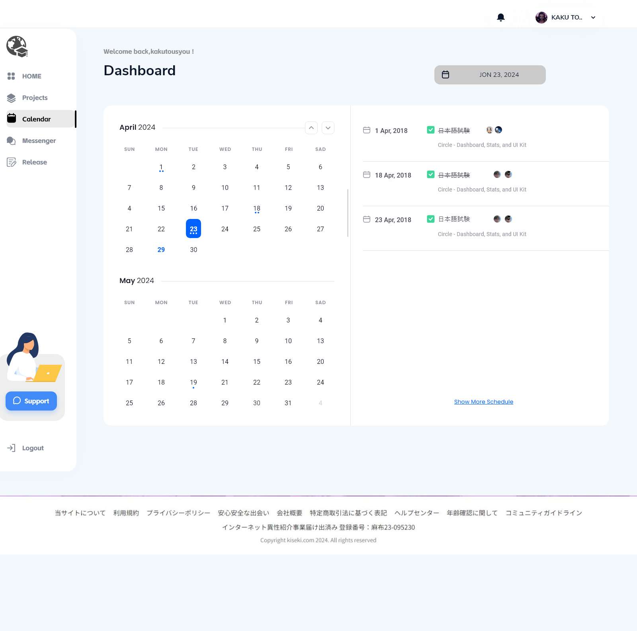Click the Release edit note icon
This screenshot has width=637, height=631.
pos(11,162)
